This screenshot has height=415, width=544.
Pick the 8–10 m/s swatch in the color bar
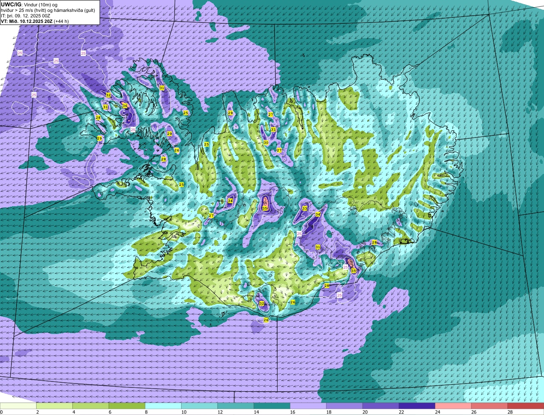[x=163, y=406]
